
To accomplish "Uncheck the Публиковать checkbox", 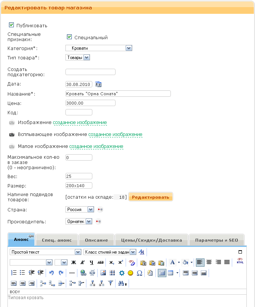I will tap(11, 25).
